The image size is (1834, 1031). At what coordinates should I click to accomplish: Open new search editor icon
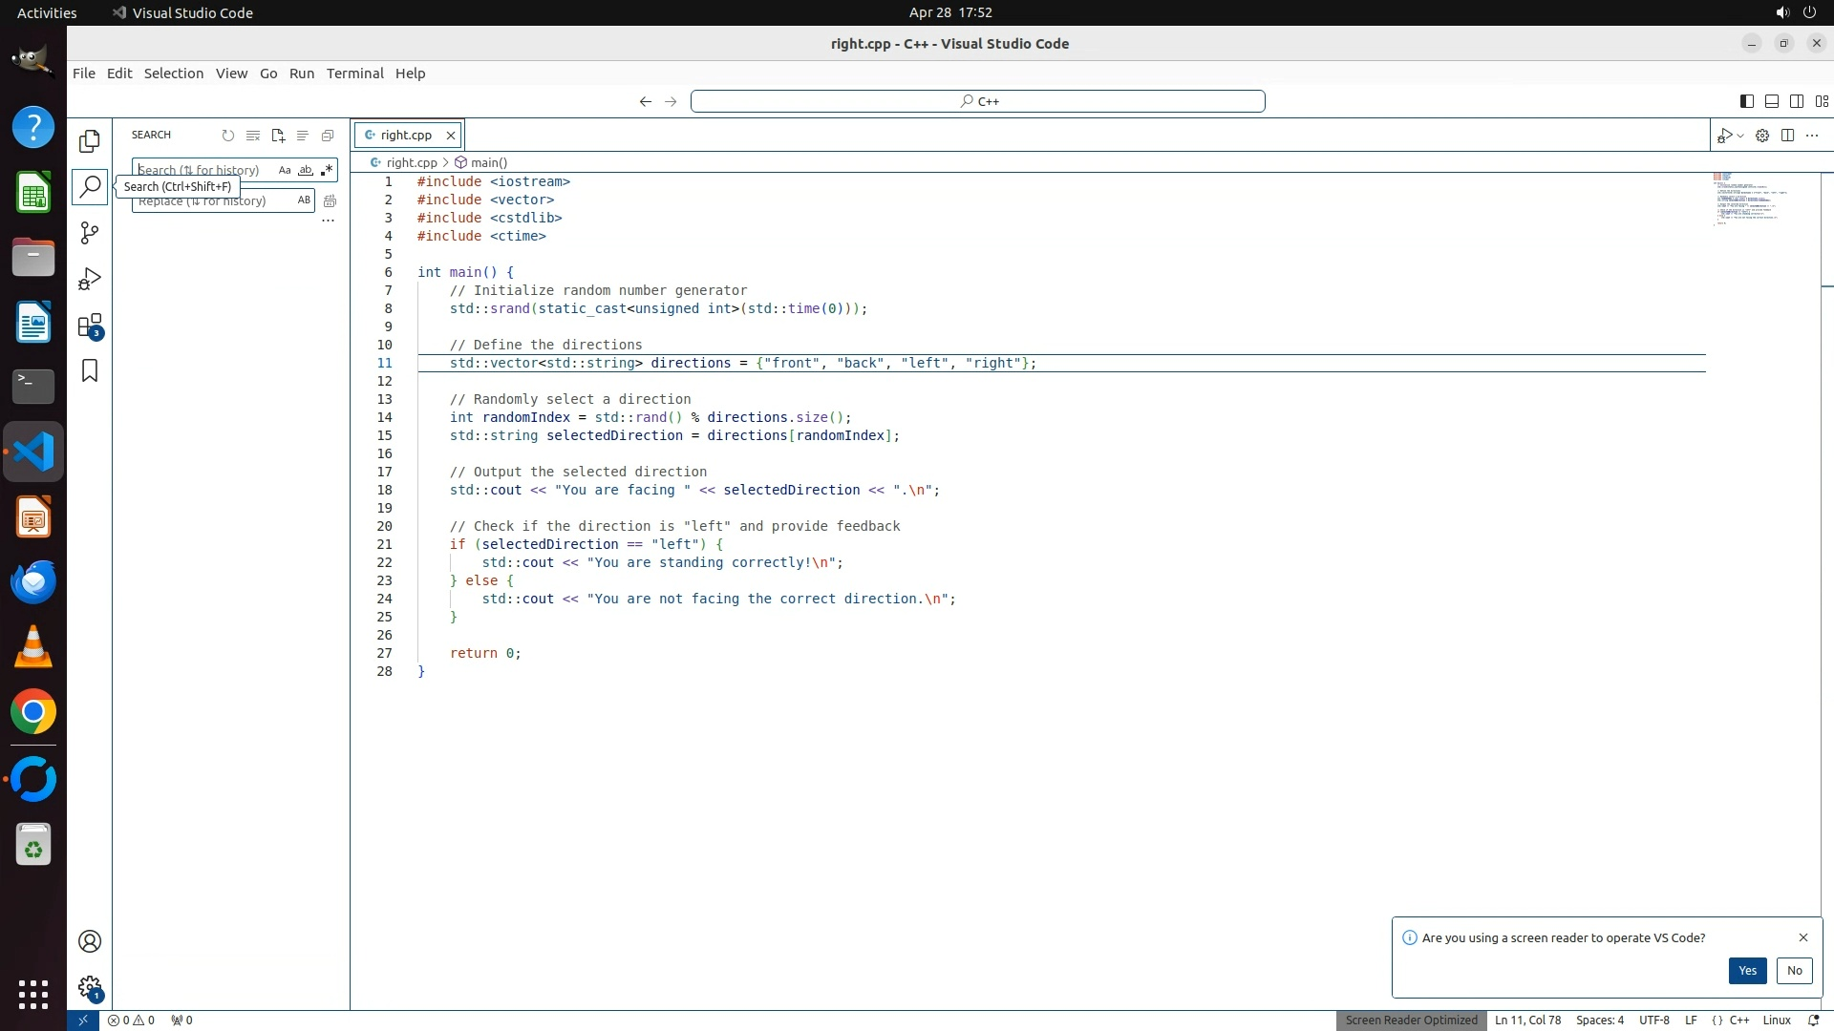click(278, 136)
